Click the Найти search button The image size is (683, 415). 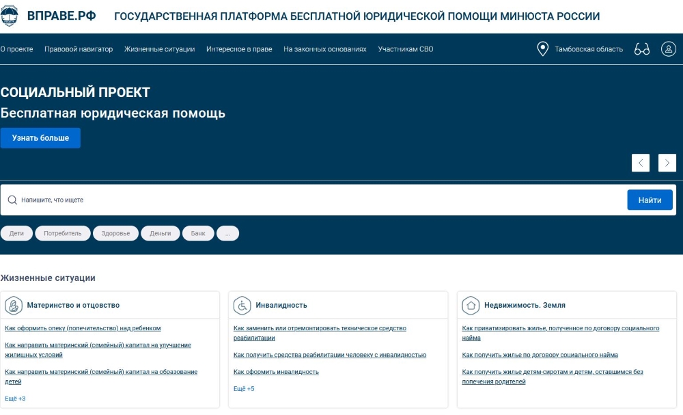(650, 200)
